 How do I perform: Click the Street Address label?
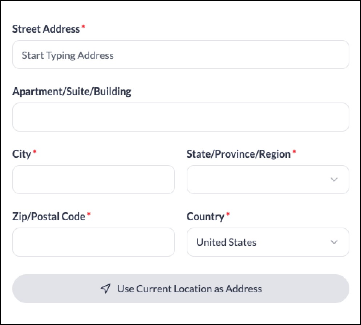[x=46, y=29]
